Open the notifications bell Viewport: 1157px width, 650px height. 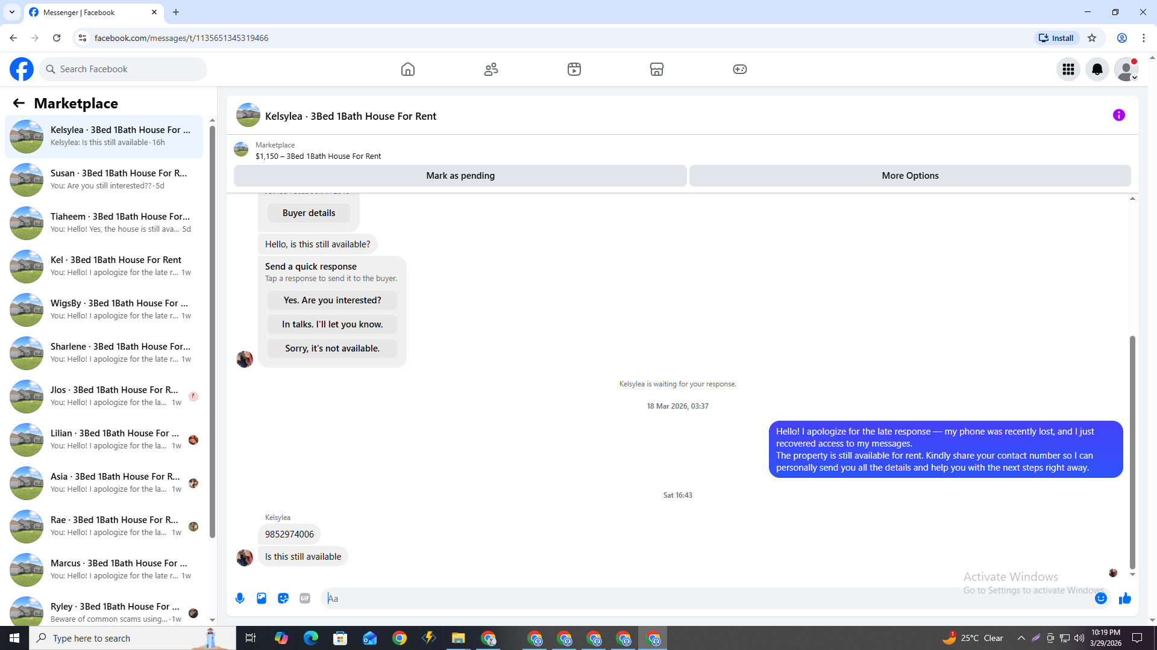click(x=1097, y=69)
